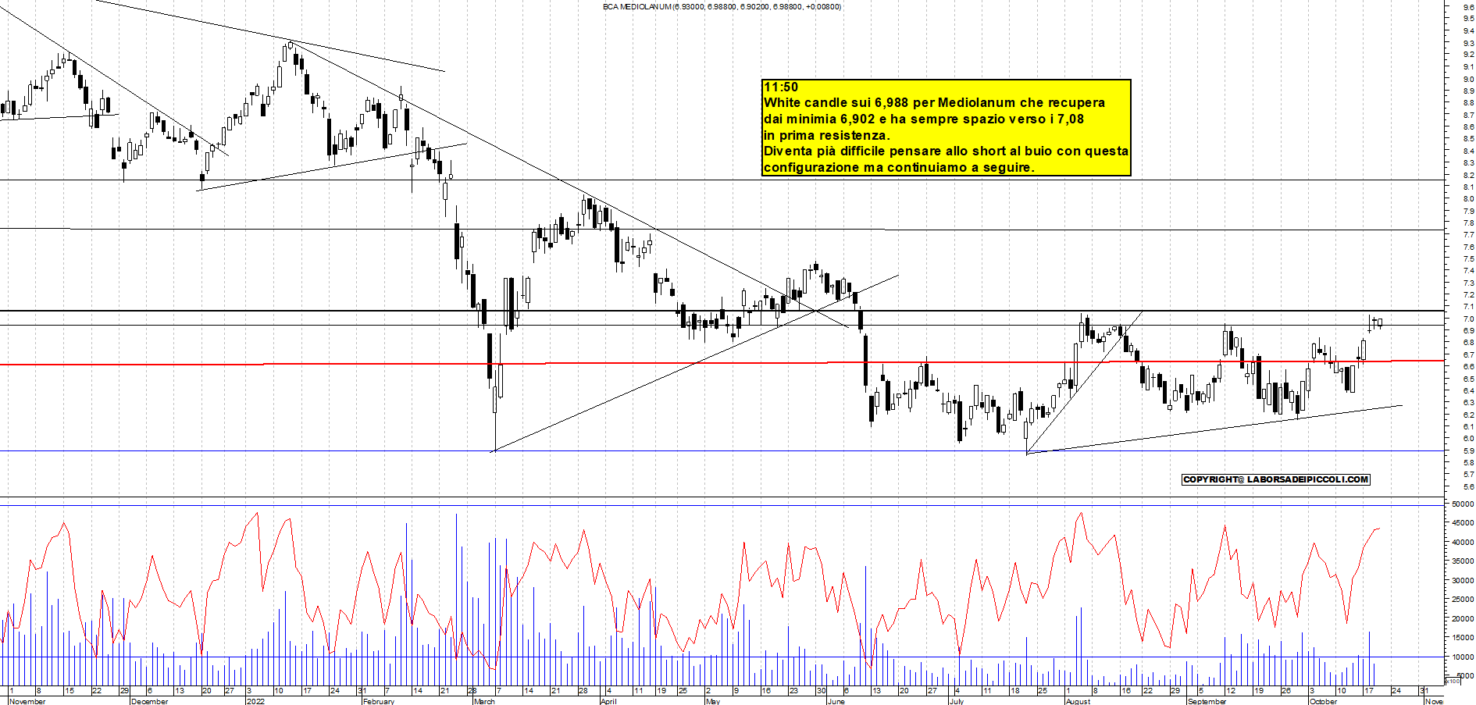Image resolution: width=1476 pixels, height=705 pixels.
Task: Click the 6.2 price axis value
Action: 1468,415
